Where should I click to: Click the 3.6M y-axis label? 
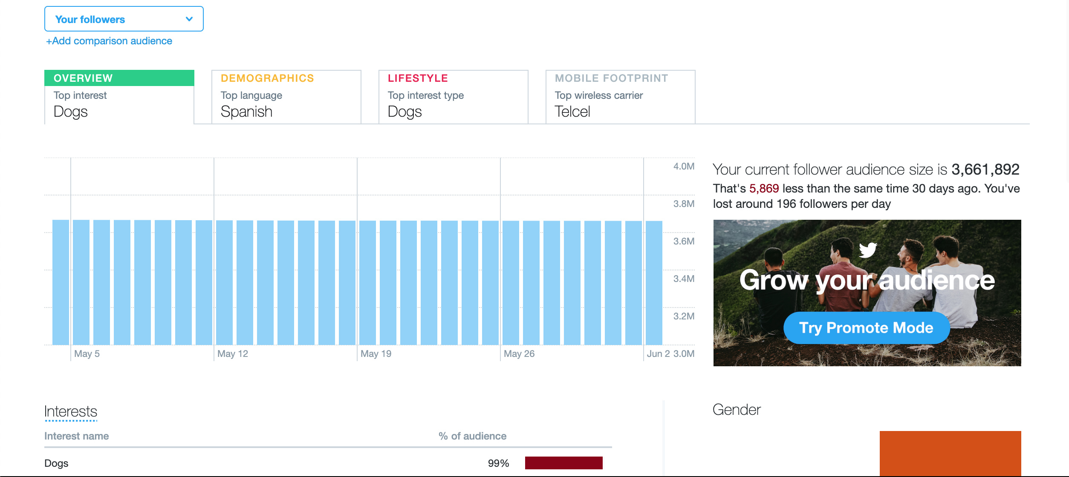tap(684, 241)
